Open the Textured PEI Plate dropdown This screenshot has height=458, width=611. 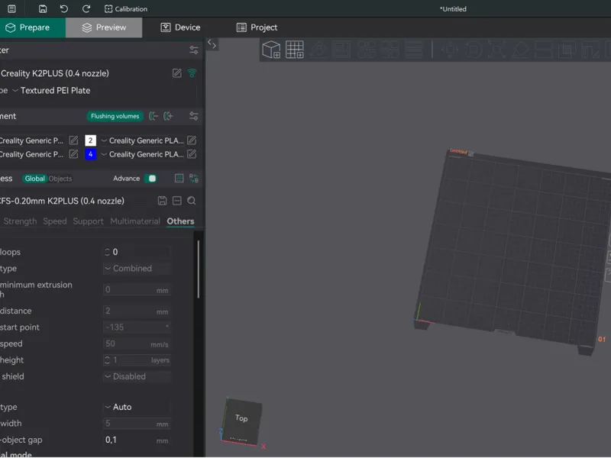coord(54,90)
